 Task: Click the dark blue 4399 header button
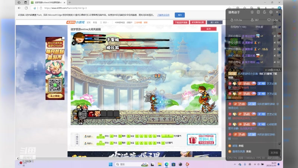click(x=215, y=22)
